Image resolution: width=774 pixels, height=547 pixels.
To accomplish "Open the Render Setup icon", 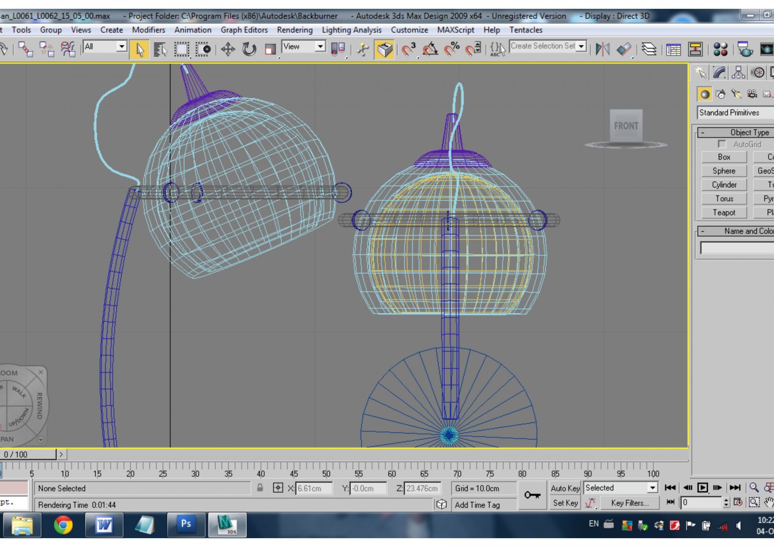I will (745, 49).
